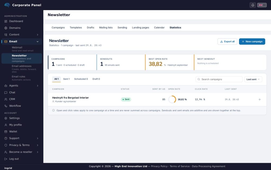Viewport: 271px width, 170px height.
Task: Open the Drafts tab
Action: click(x=91, y=28)
